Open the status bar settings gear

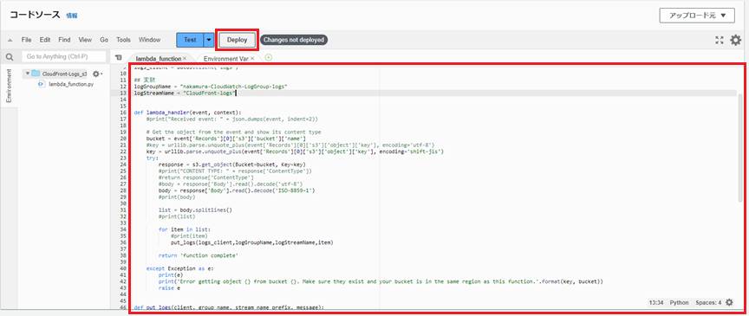(729, 302)
